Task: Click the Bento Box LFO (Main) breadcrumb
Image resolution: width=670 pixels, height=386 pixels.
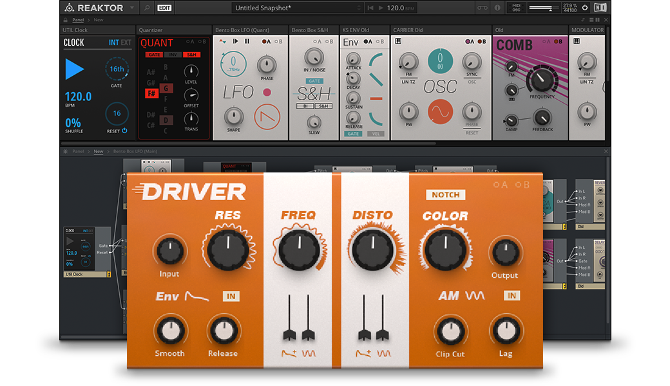Action: [x=135, y=151]
